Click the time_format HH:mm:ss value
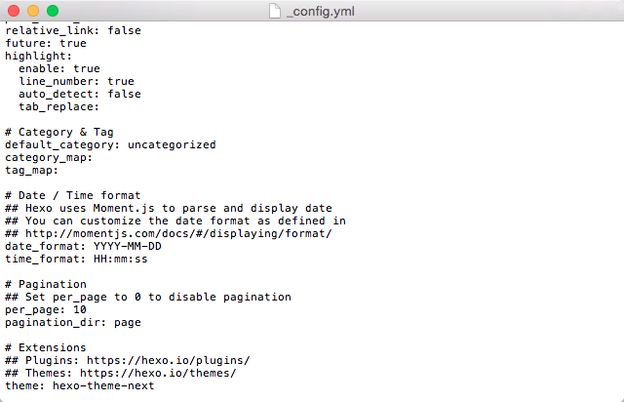This screenshot has width=624, height=402. click(121, 259)
